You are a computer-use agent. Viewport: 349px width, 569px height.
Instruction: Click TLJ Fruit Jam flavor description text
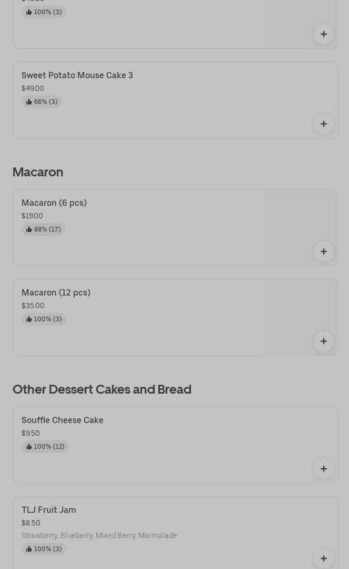click(99, 536)
